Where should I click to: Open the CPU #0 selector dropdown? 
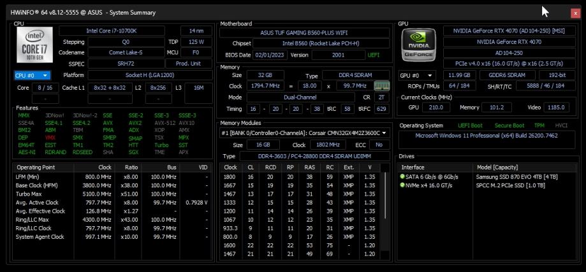click(32, 75)
